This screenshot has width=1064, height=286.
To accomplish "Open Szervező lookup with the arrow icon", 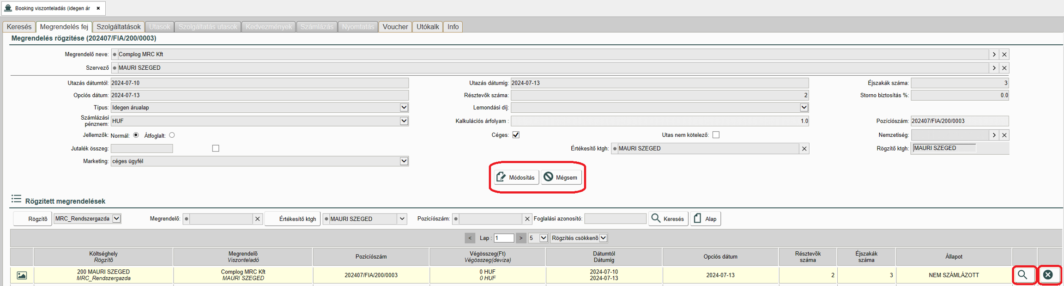I will (x=994, y=68).
